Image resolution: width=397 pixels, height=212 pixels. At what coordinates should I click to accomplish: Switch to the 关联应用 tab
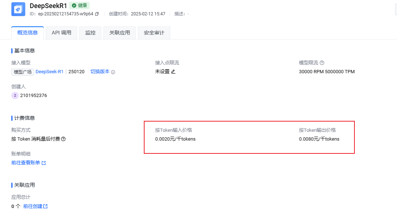click(x=120, y=33)
